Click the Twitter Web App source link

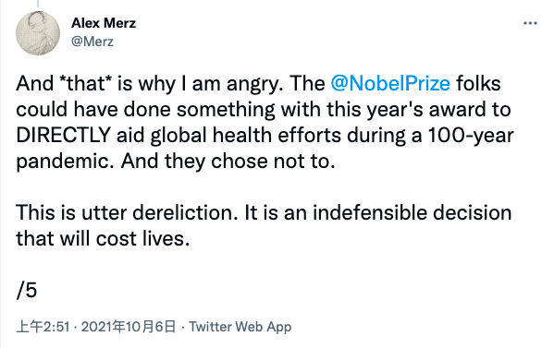coord(240,327)
